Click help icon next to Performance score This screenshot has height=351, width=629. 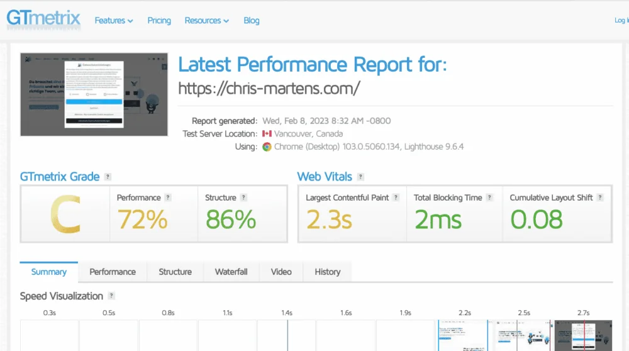(168, 198)
